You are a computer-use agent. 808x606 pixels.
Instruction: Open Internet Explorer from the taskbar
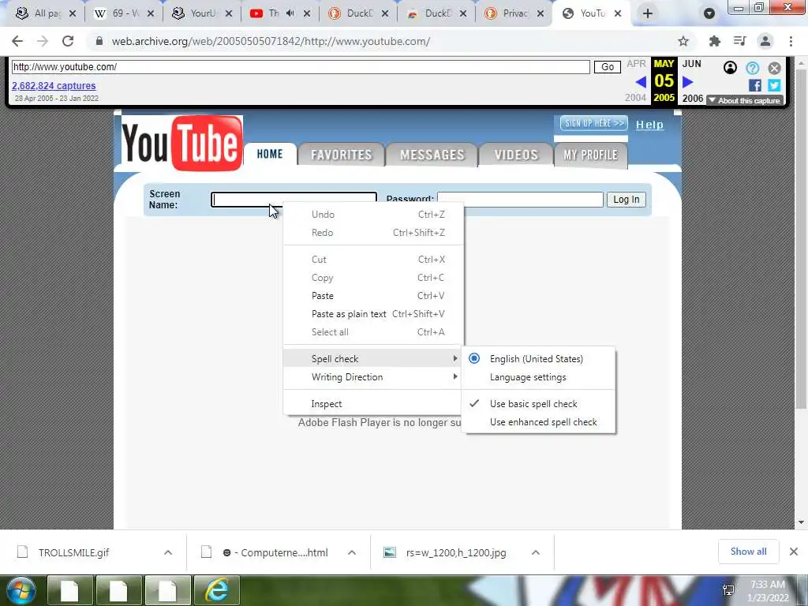(x=216, y=590)
